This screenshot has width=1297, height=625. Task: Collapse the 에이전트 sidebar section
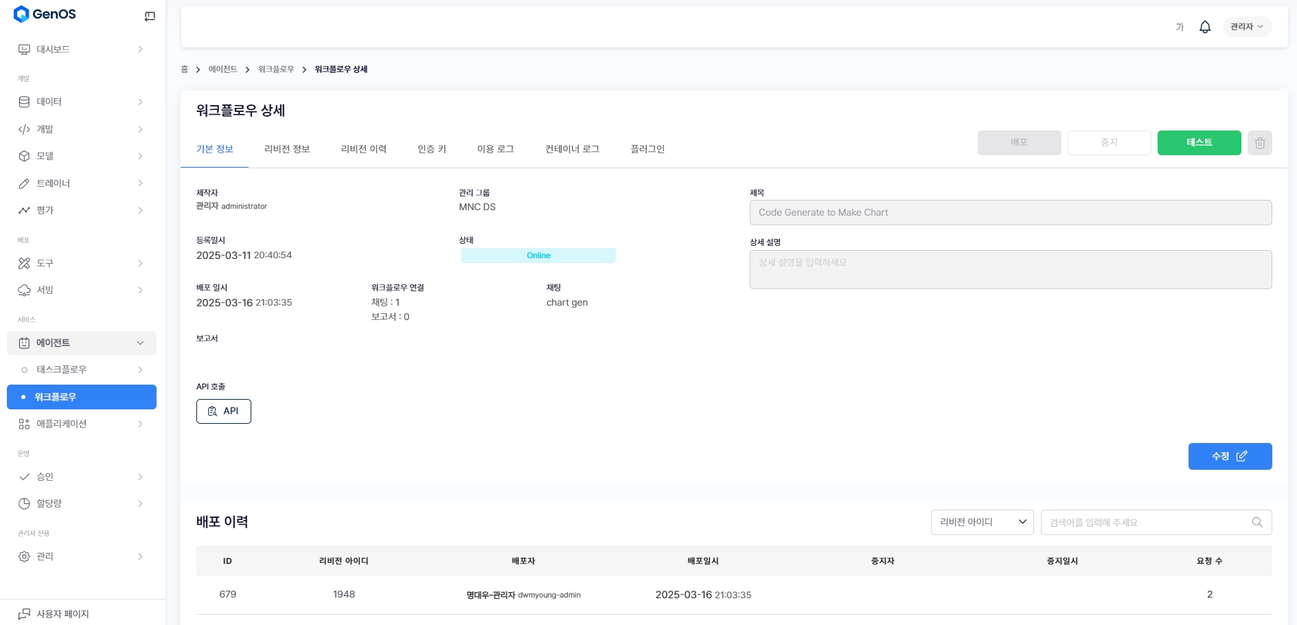pos(140,343)
